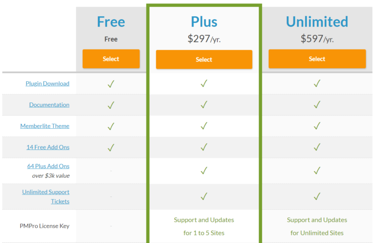The height and width of the screenshot is (243, 376).
Task: Click Unlimited column checkmark for Memberlite Theme
Action: [x=317, y=126]
